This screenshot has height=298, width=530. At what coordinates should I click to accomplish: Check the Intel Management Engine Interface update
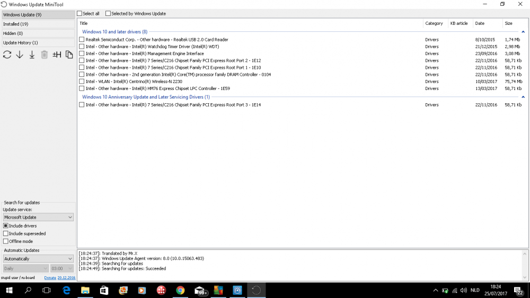tap(82, 53)
